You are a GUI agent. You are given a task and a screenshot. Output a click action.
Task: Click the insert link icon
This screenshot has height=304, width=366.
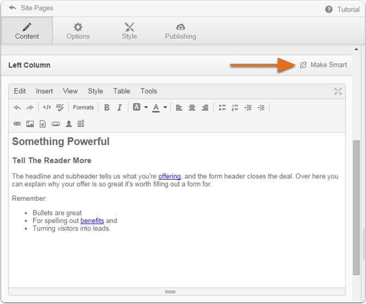[x=17, y=124]
